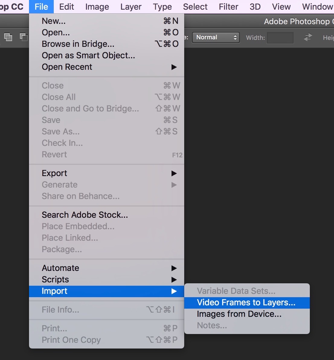Open the Select menu

tap(195, 7)
